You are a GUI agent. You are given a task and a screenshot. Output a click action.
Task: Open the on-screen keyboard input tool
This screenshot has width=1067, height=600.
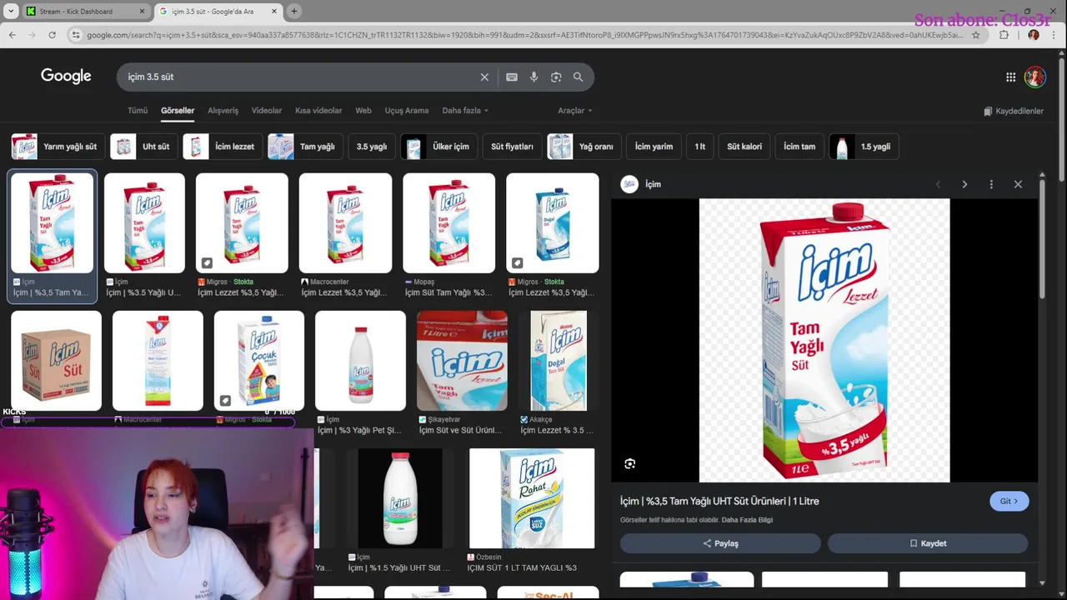[x=512, y=77]
